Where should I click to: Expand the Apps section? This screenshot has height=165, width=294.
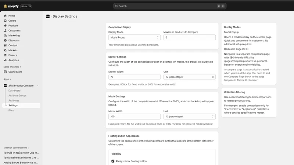(7, 79)
